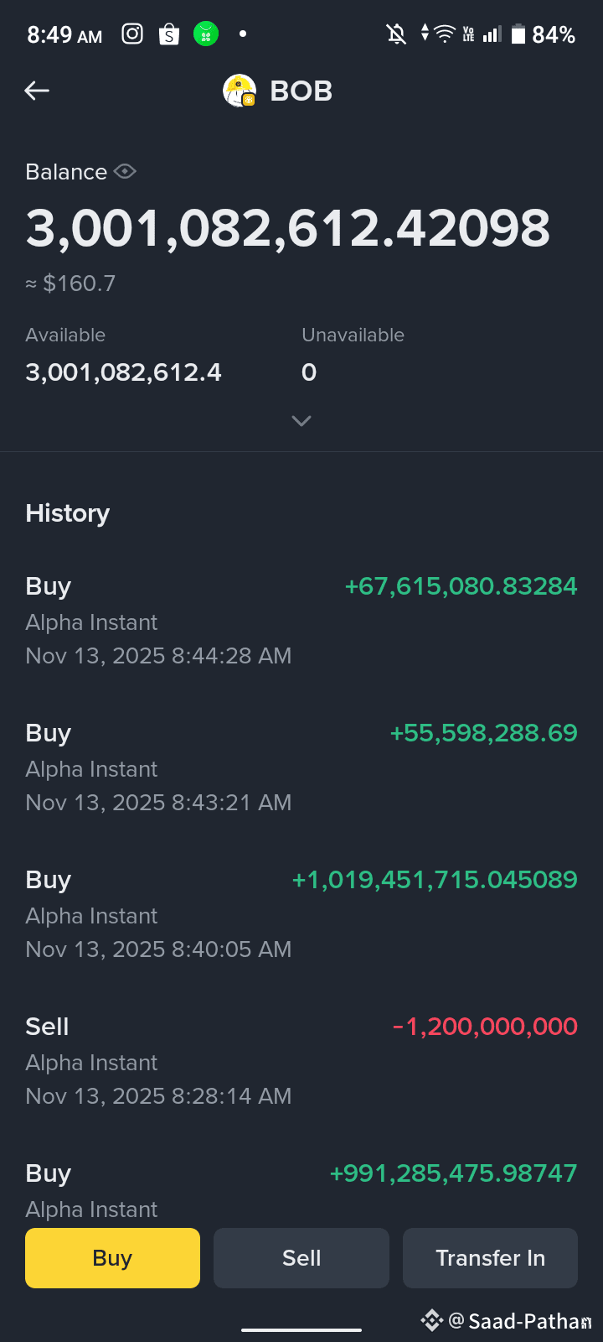Tap the back arrow icon
Viewport: 603px width, 1342px height.
coord(37,91)
